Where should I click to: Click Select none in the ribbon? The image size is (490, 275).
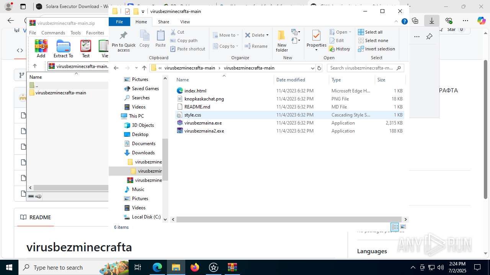pyautogui.click(x=373, y=40)
